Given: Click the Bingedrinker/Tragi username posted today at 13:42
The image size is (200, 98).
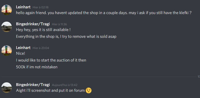Looking at the screenshot, I should (33, 85).
